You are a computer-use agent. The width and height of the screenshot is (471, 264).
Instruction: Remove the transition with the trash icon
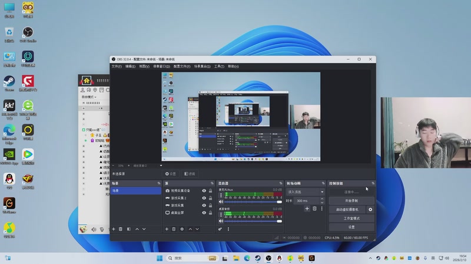pos(314,209)
